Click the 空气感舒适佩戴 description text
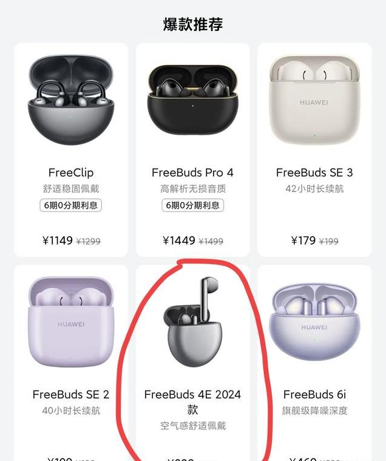The height and width of the screenshot is (461, 386). tap(193, 426)
